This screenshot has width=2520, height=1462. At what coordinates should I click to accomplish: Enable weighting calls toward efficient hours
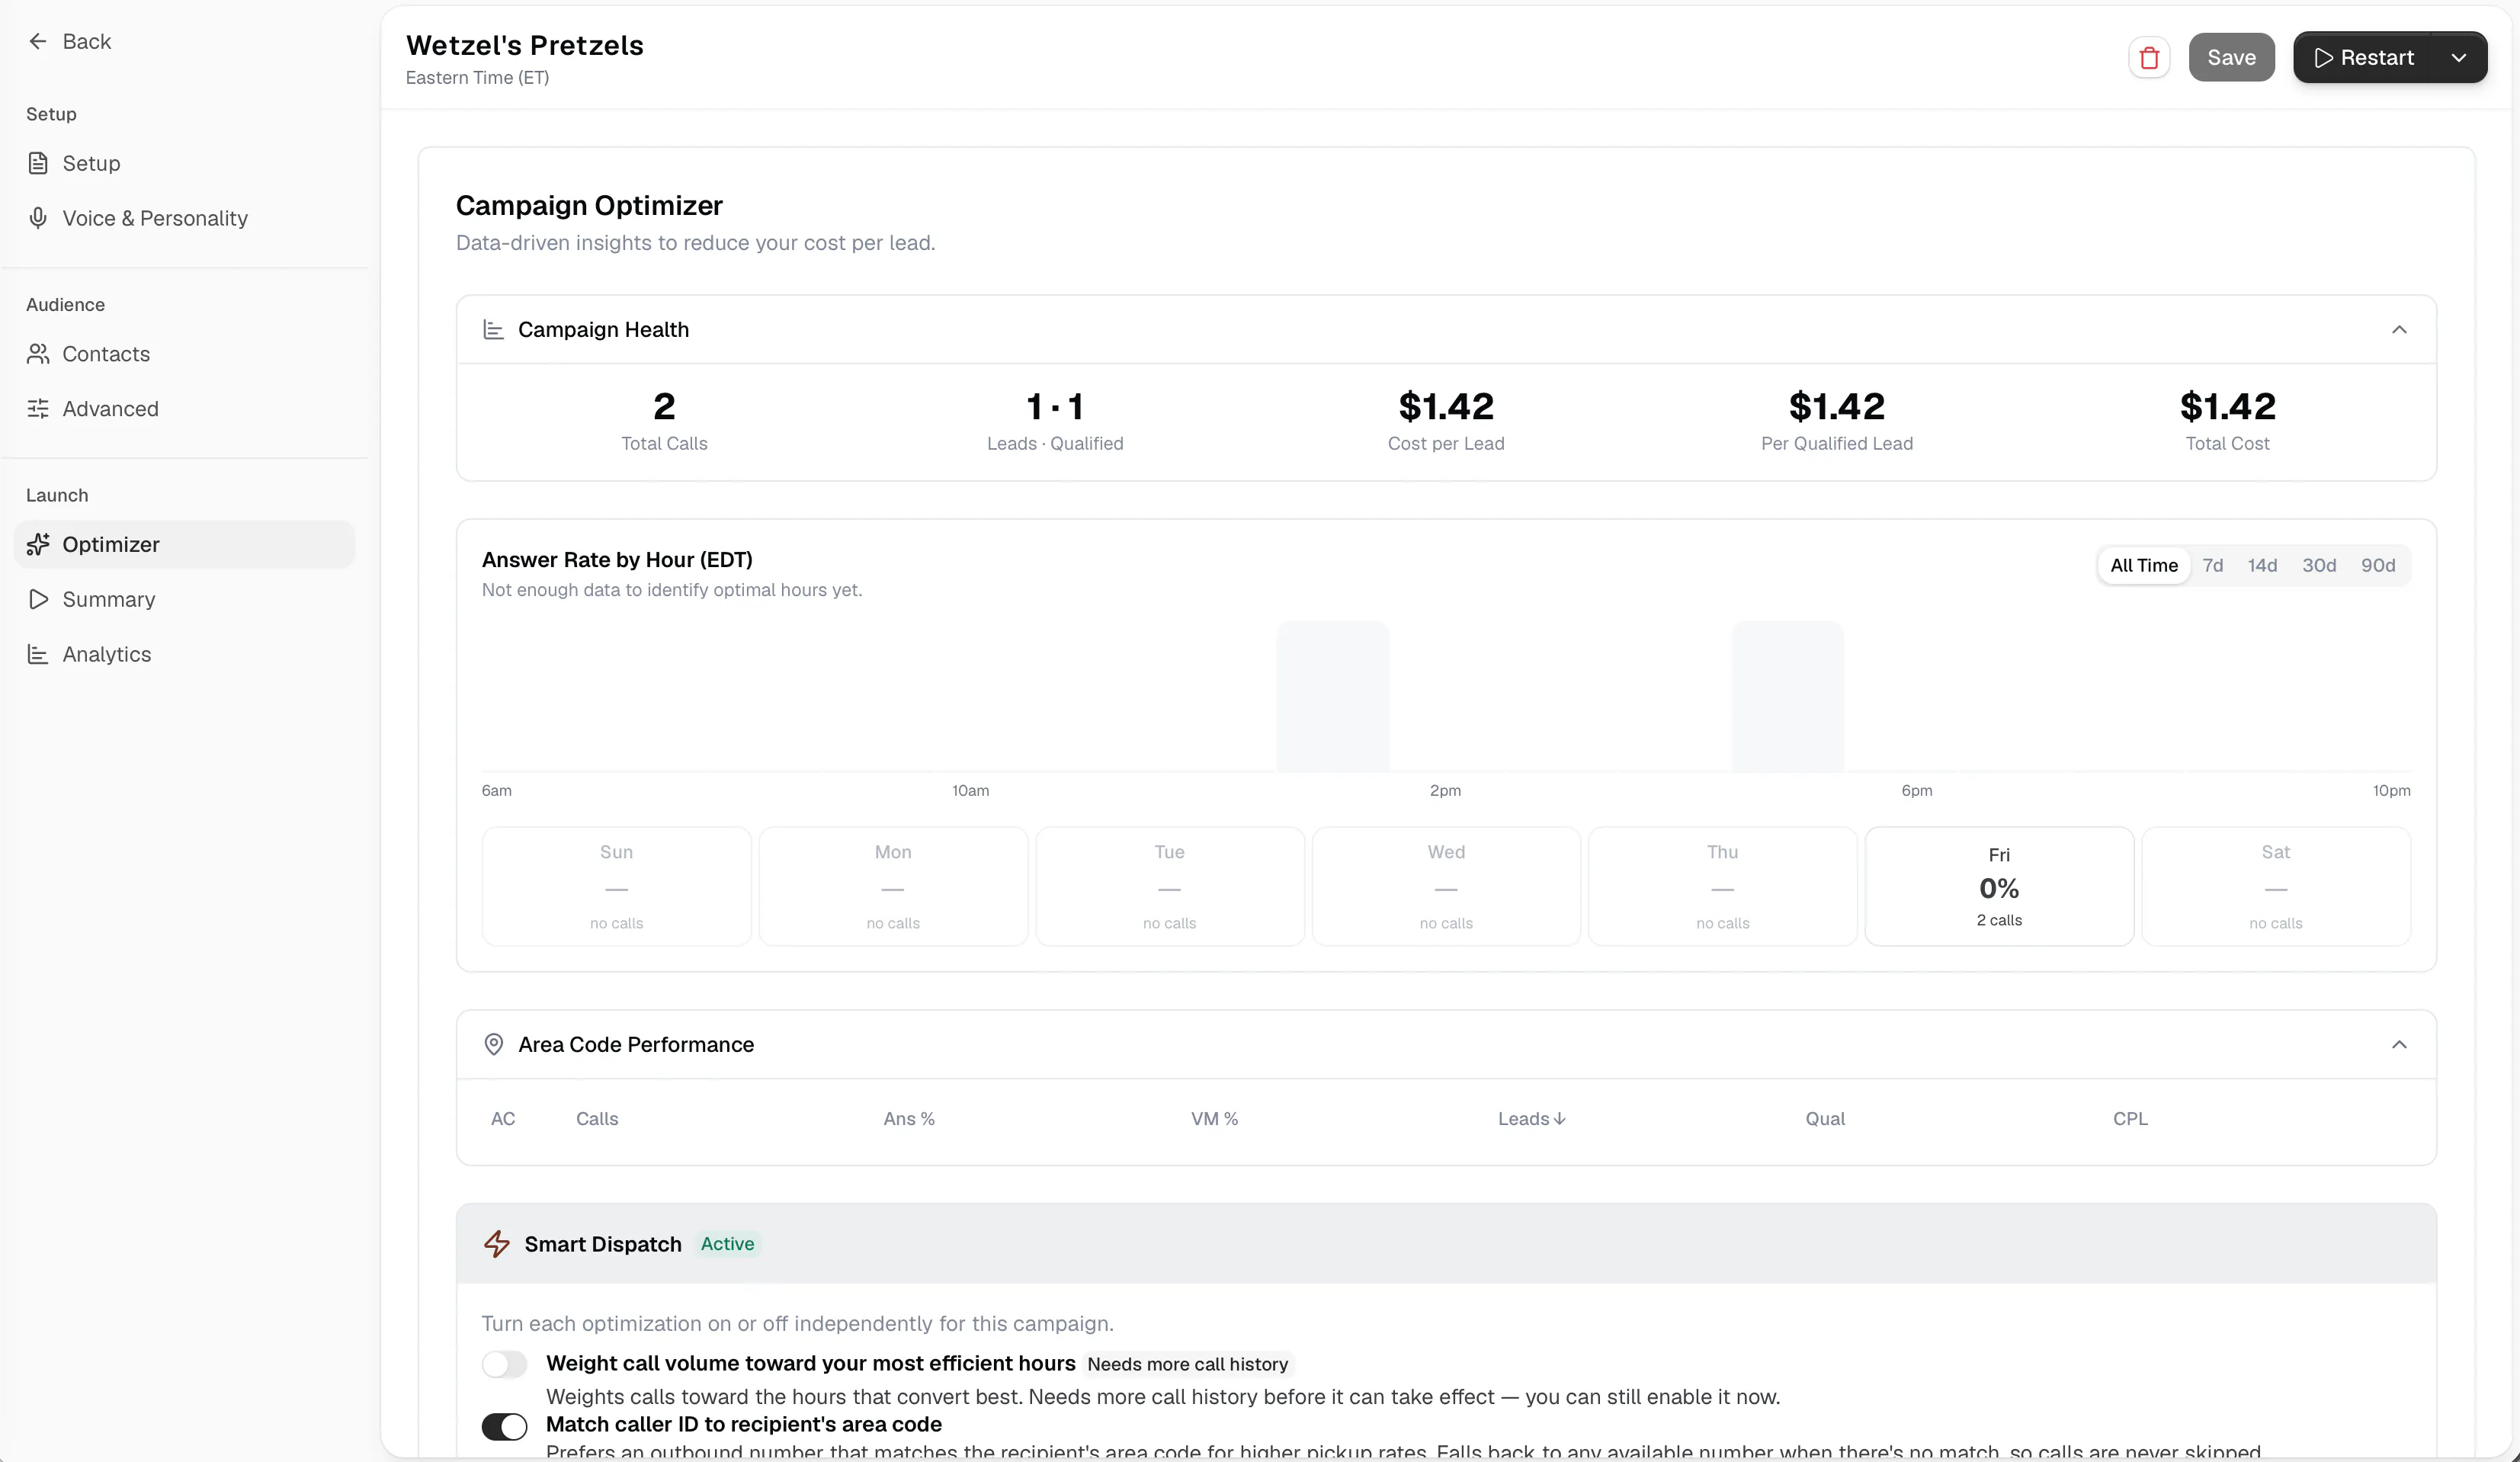[504, 1364]
